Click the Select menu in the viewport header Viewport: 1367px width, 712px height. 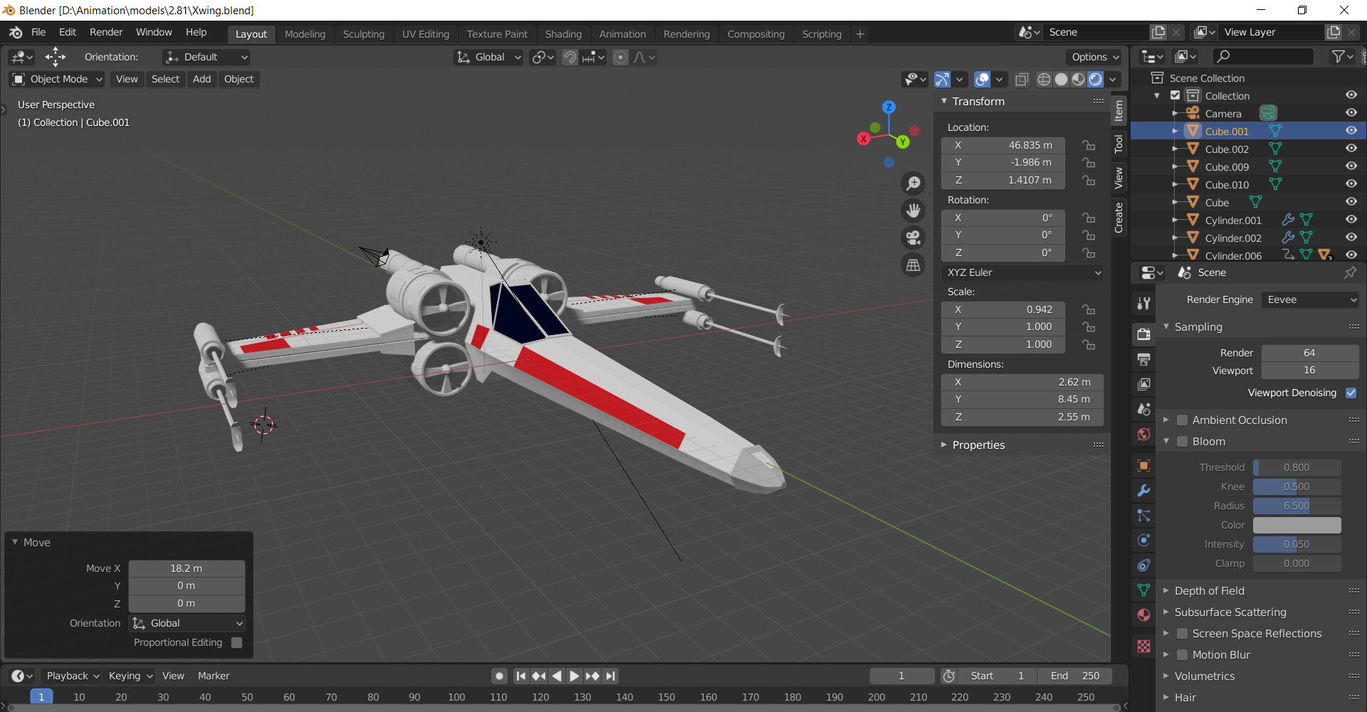coord(165,79)
